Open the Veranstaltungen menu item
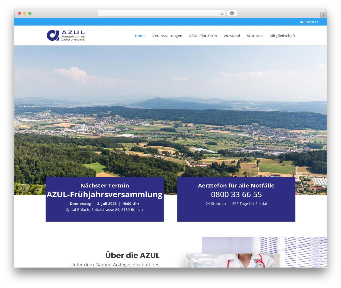This screenshot has height=288, width=341. click(167, 36)
